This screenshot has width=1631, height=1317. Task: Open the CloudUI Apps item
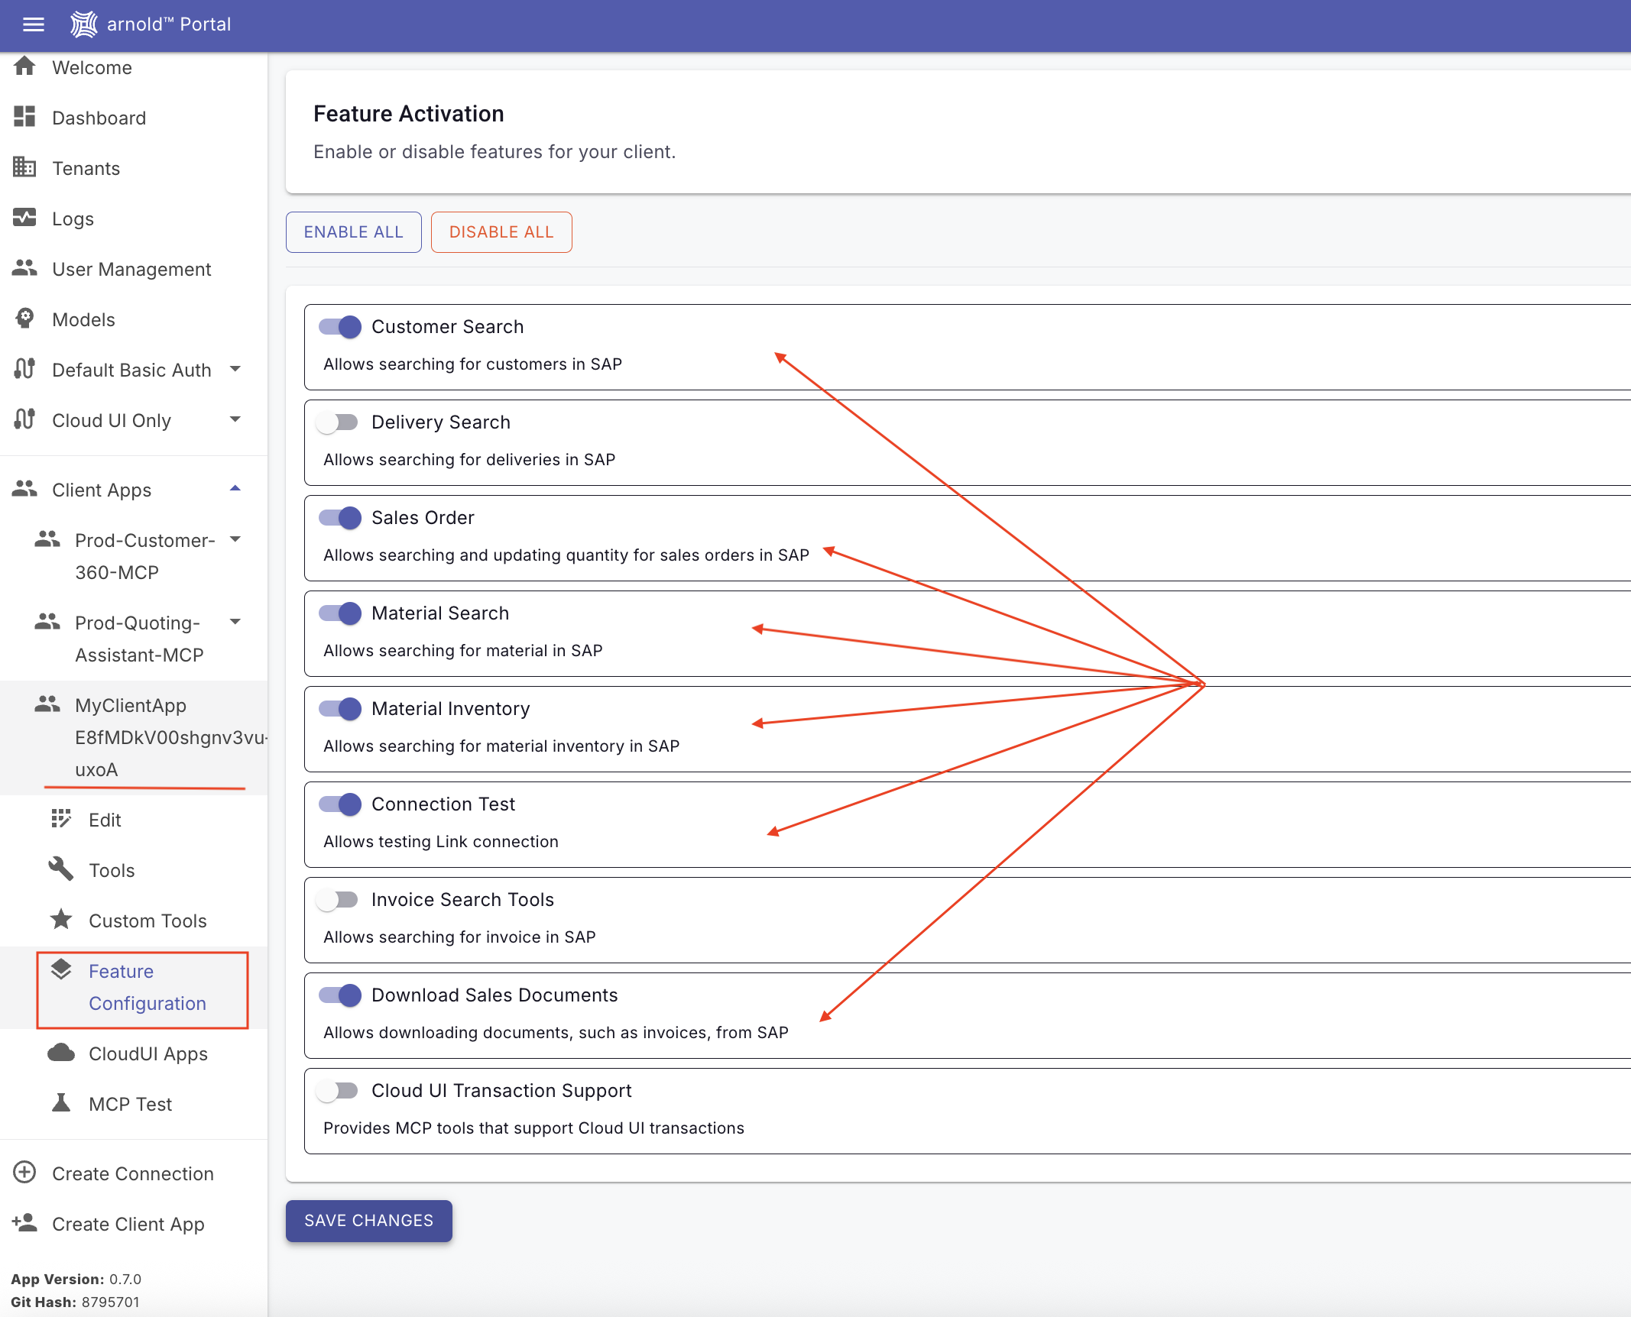click(x=148, y=1053)
